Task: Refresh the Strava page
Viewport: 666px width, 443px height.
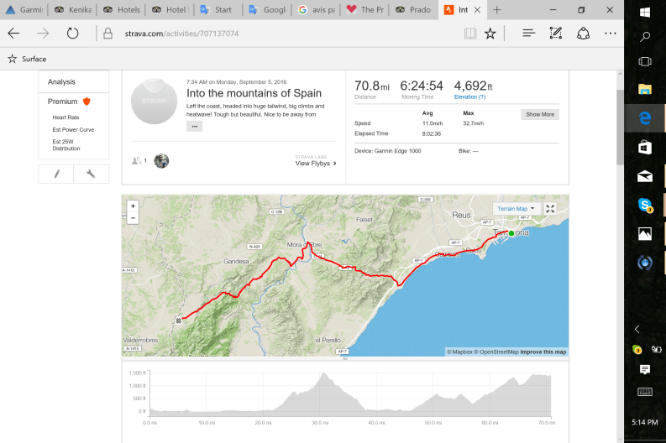Action: coord(72,34)
